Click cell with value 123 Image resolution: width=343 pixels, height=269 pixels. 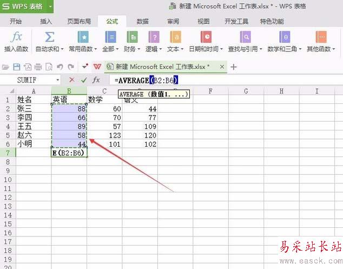tap(104, 135)
